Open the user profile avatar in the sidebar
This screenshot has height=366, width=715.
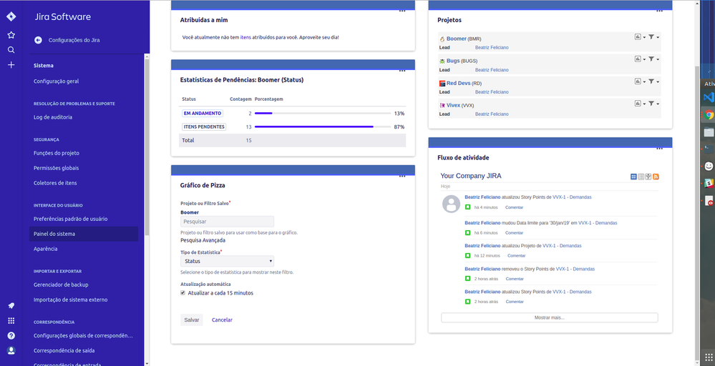click(x=11, y=350)
